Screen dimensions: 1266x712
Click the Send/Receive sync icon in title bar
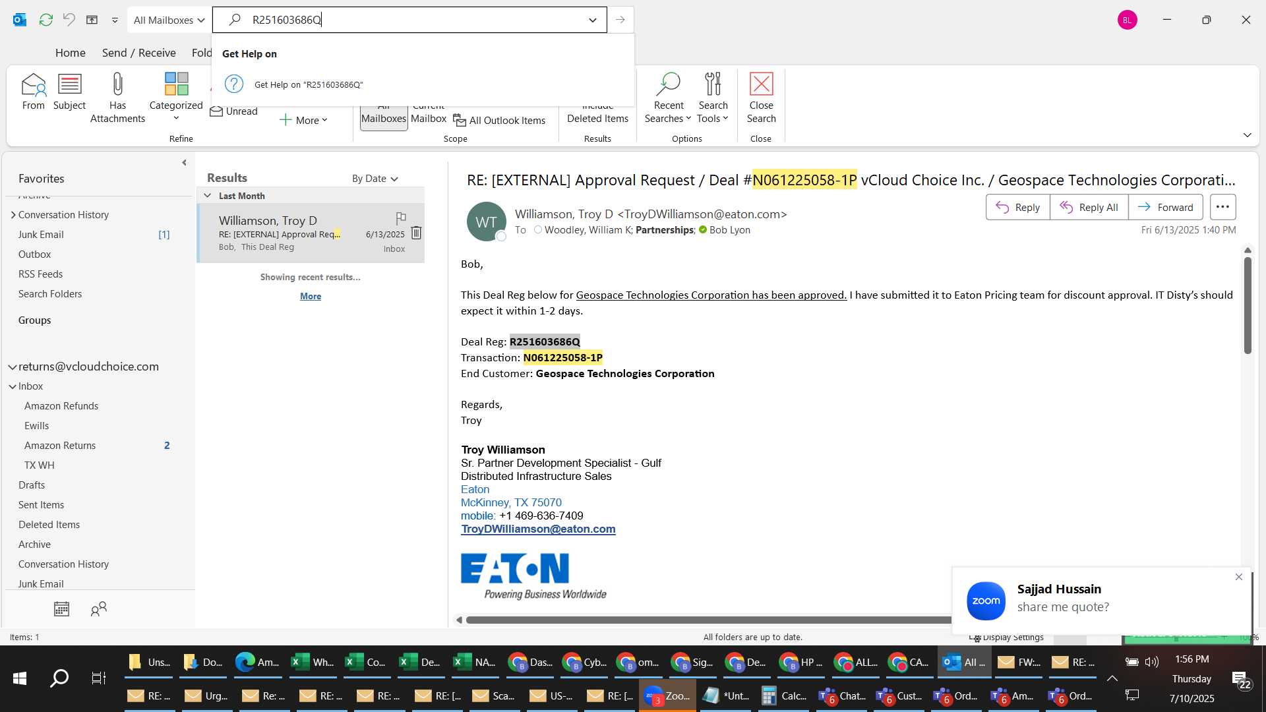tap(45, 20)
